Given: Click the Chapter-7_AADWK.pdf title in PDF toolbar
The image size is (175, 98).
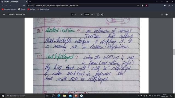Looking at the screenshot, I should tap(16, 14).
